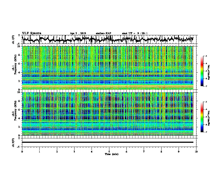
Task: Click the "-3" label on ch.1 color scale
Action: (x=206, y=56)
